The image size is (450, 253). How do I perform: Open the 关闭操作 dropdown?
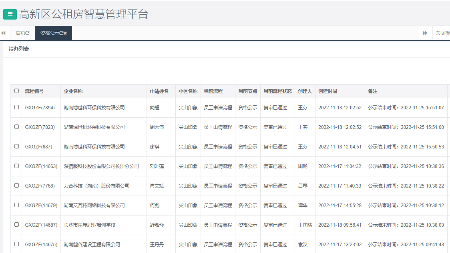point(440,33)
